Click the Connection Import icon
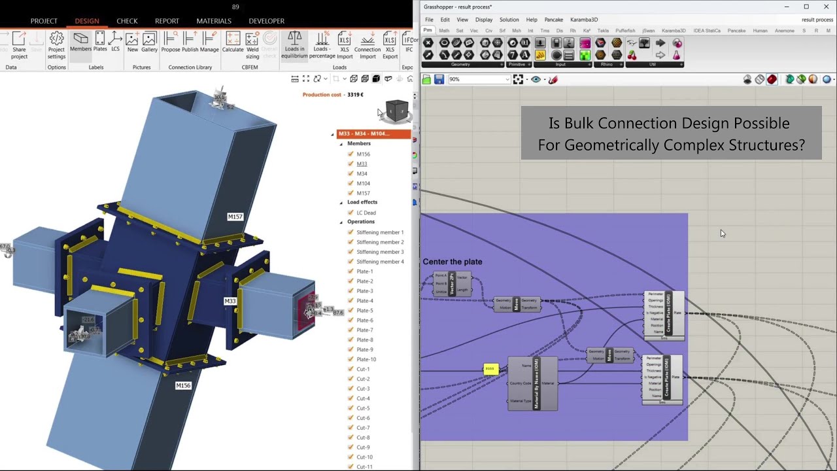Viewport: 837px width, 471px height. (367, 44)
